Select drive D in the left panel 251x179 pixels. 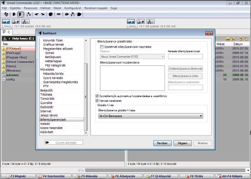click(x=16, y=22)
